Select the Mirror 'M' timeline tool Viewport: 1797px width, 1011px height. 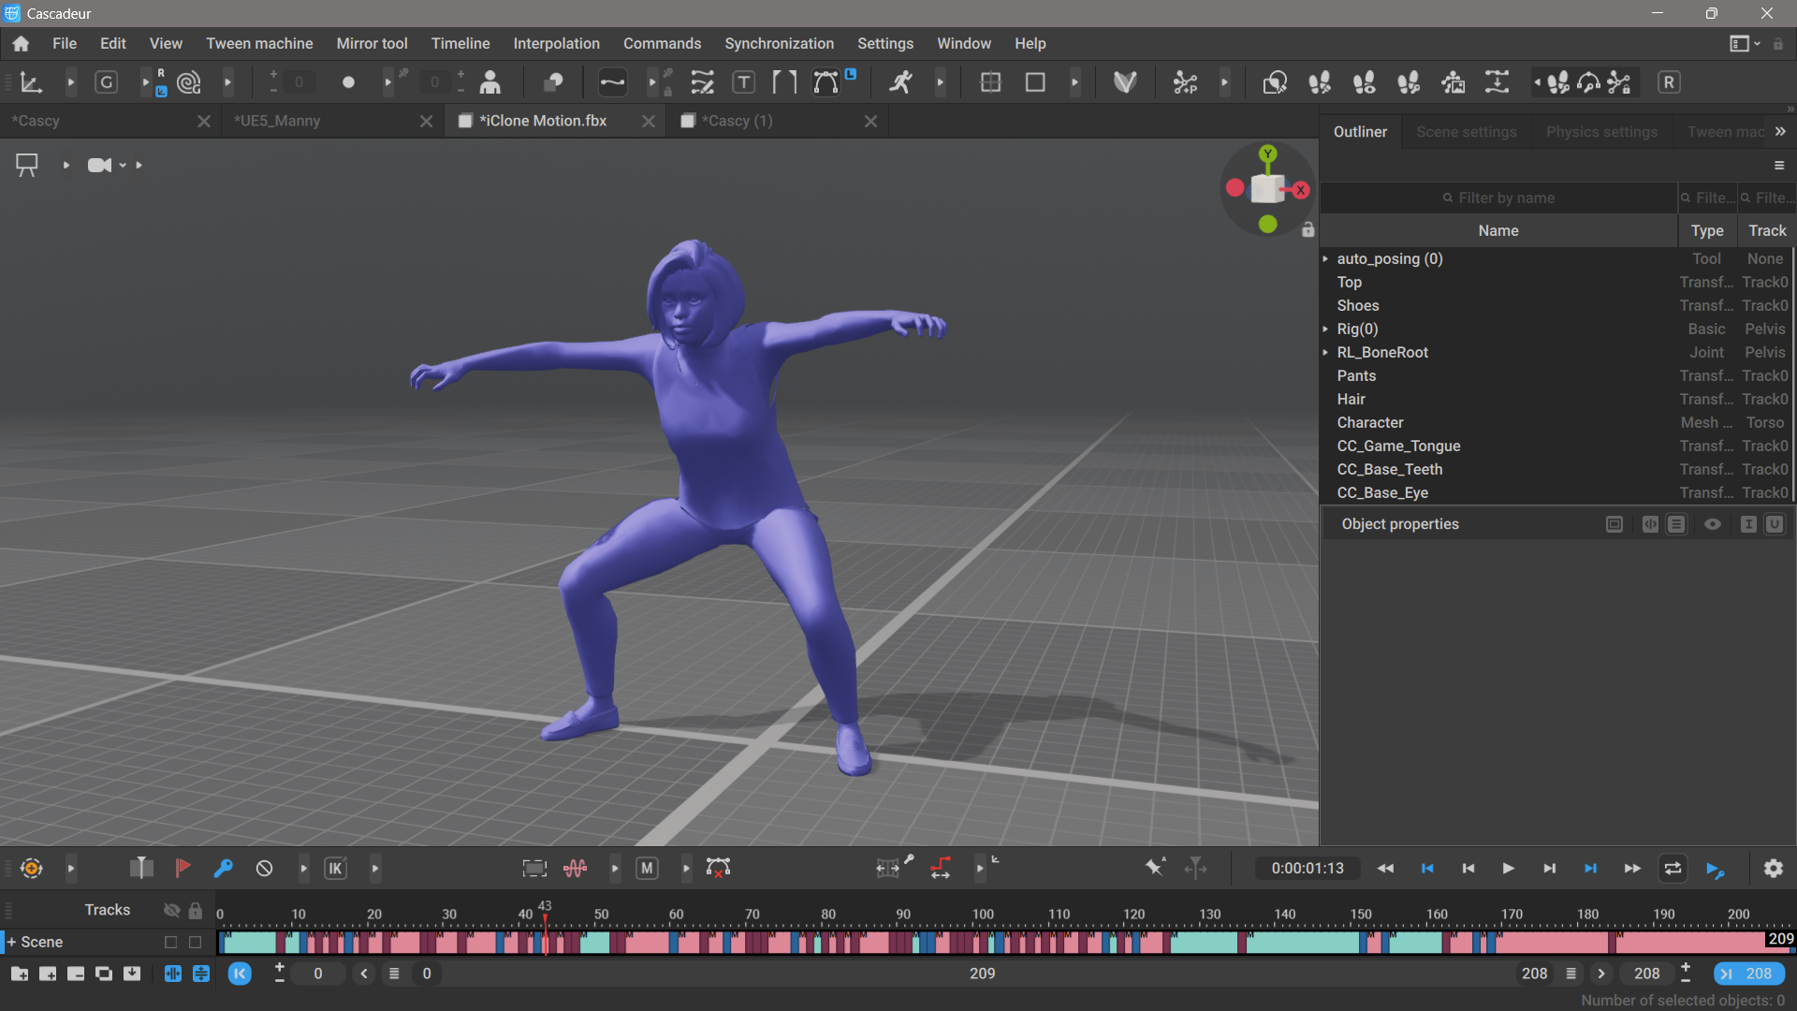coord(647,869)
